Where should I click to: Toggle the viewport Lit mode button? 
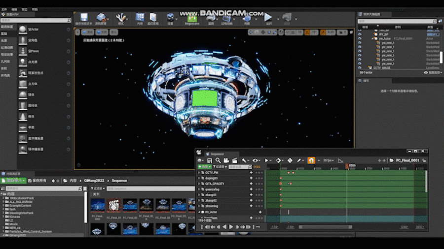101,32
